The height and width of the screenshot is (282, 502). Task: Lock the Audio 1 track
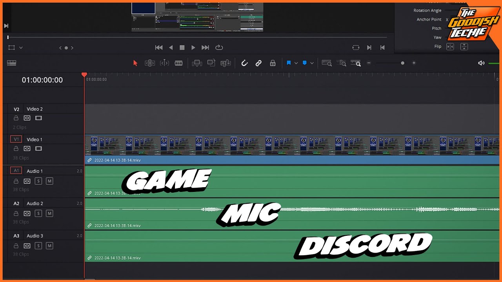(x=16, y=181)
